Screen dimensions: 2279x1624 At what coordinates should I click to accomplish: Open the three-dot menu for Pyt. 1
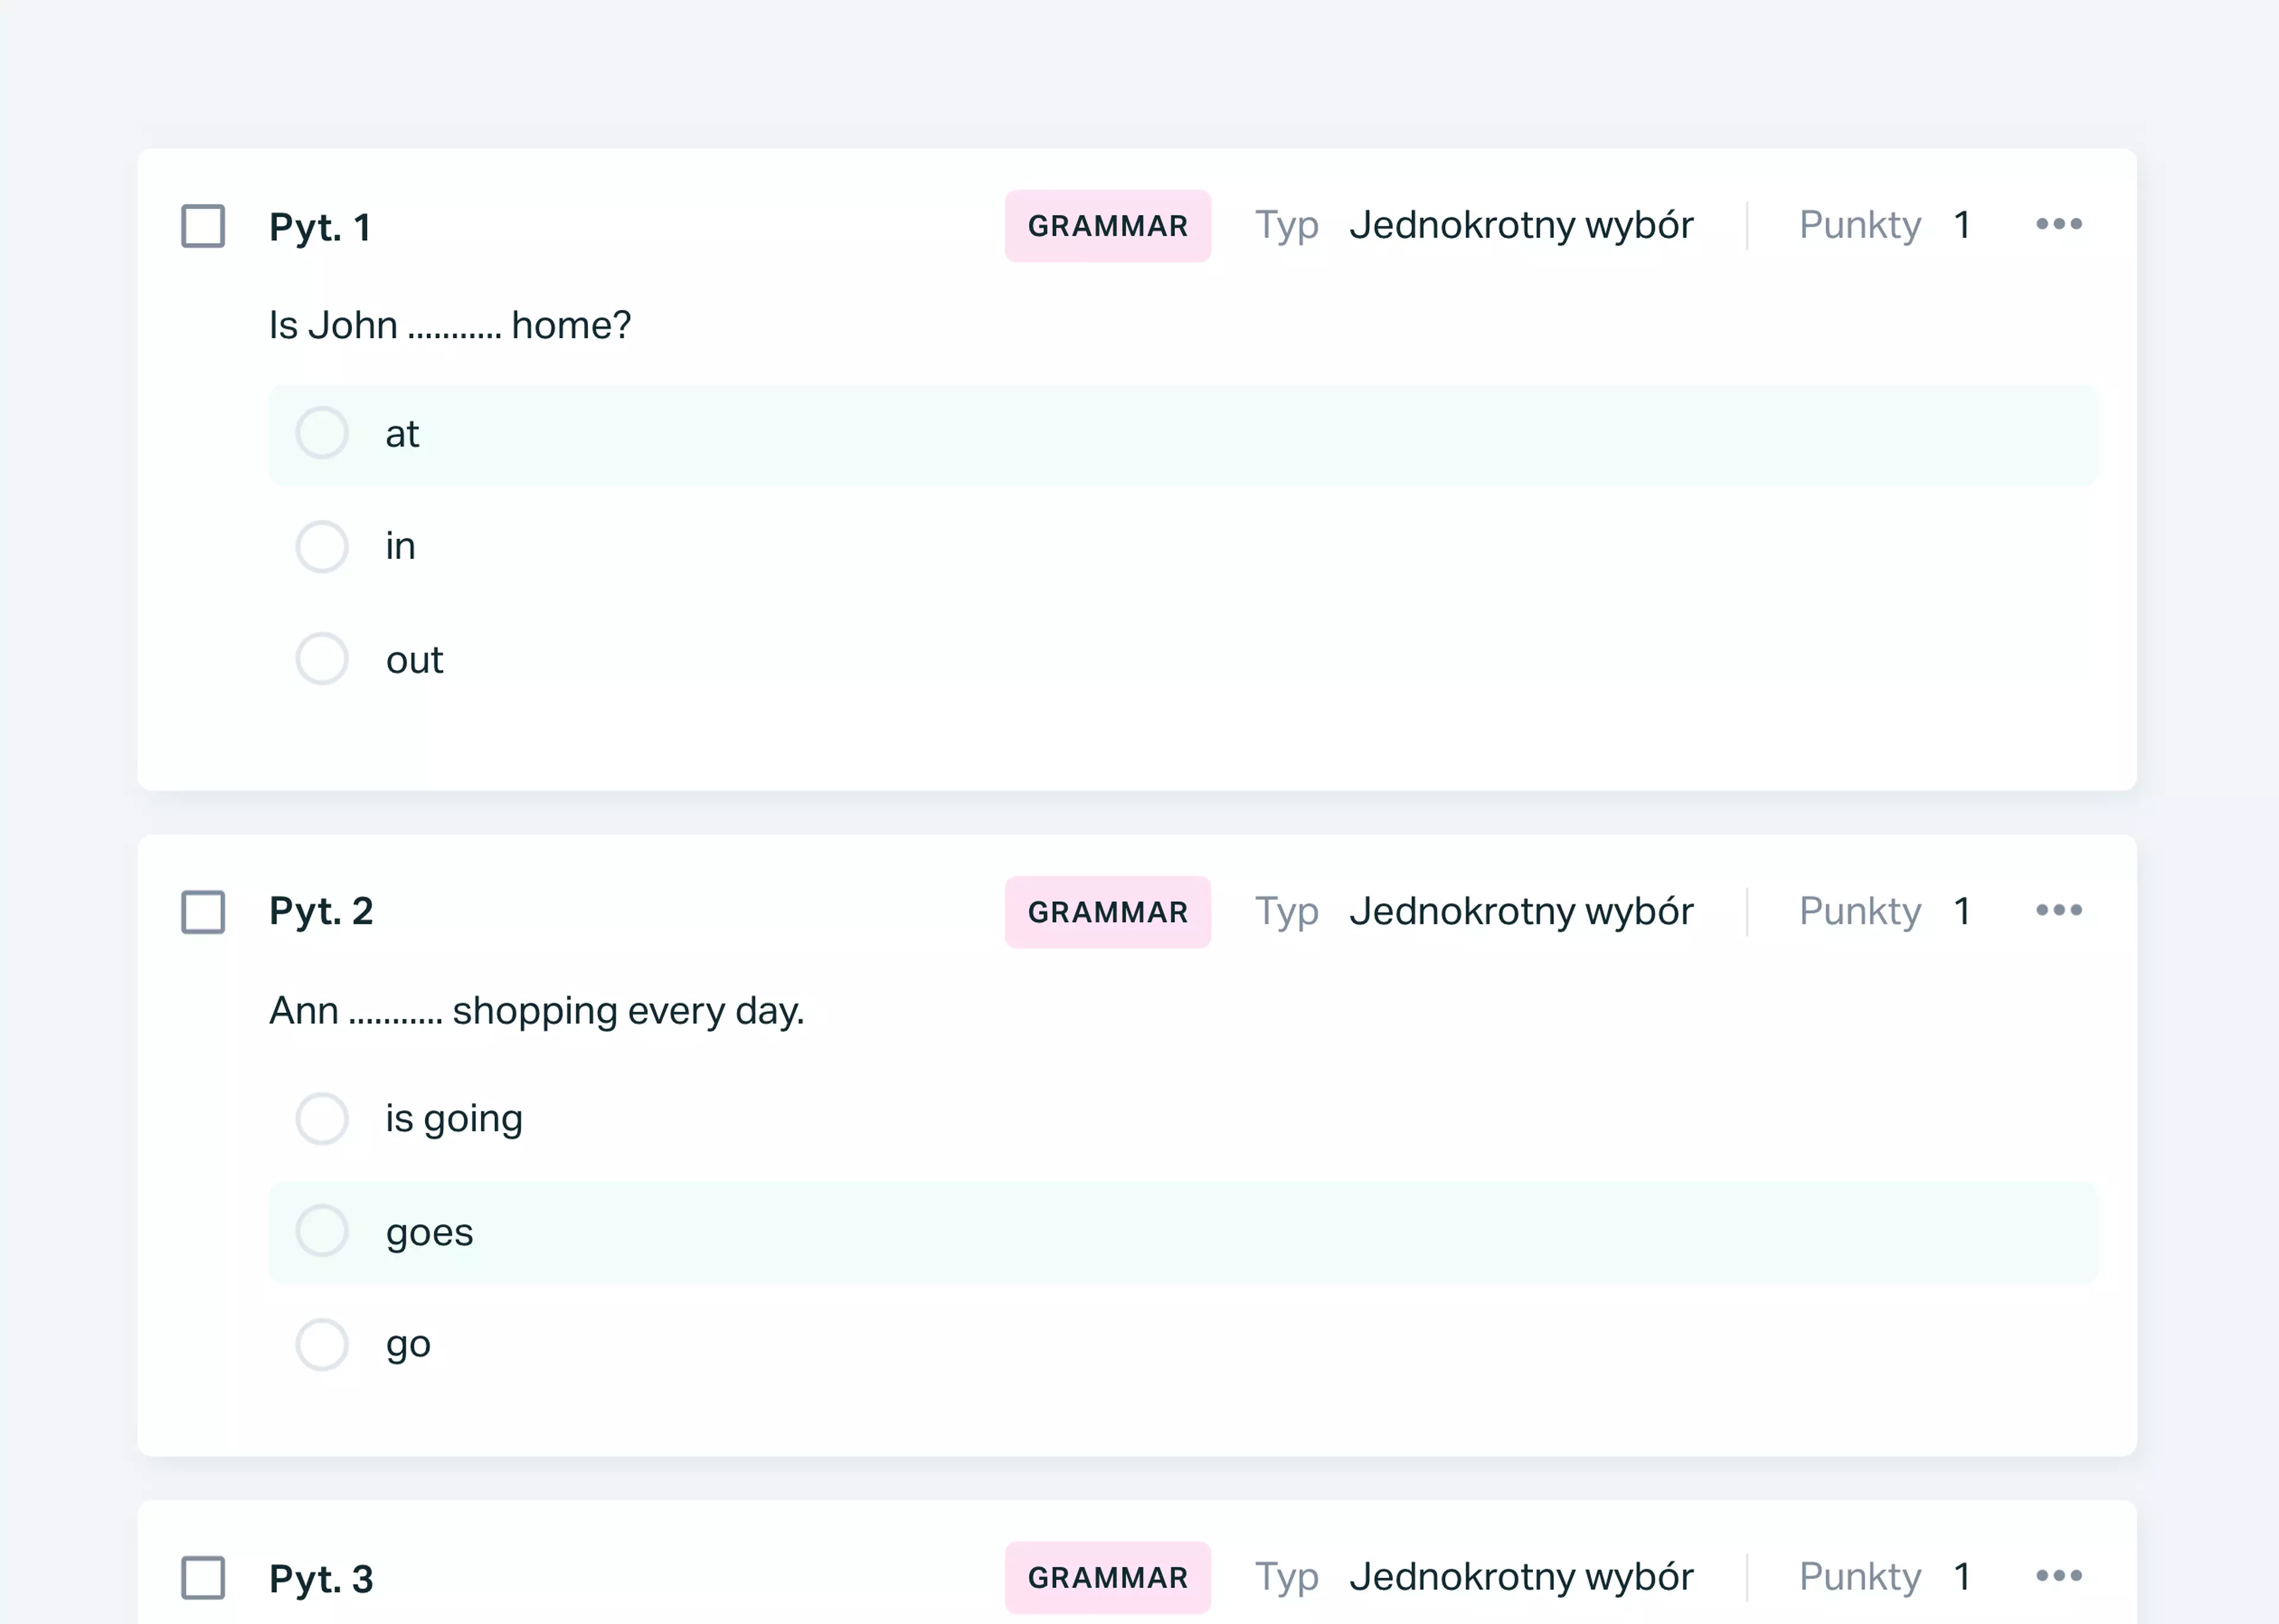pos(2059,224)
